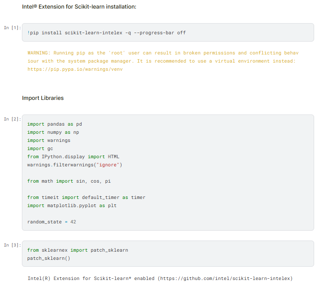The height and width of the screenshot is (286, 318).
Task: Click the warnings.filterwarnings("ignore") line
Action: coord(75,165)
